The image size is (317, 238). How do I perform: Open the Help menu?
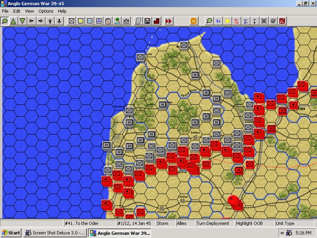point(62,11)
